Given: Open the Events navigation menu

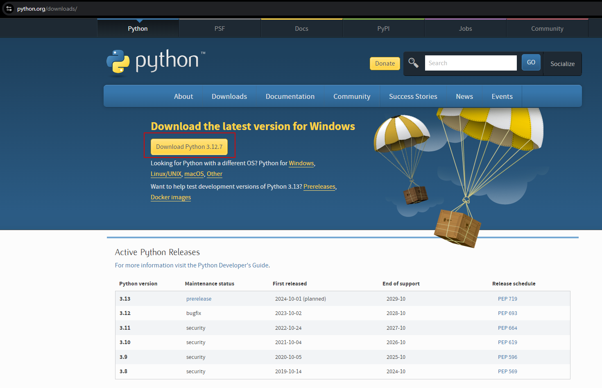Looking at the screenshot, I should pos(502,96).
